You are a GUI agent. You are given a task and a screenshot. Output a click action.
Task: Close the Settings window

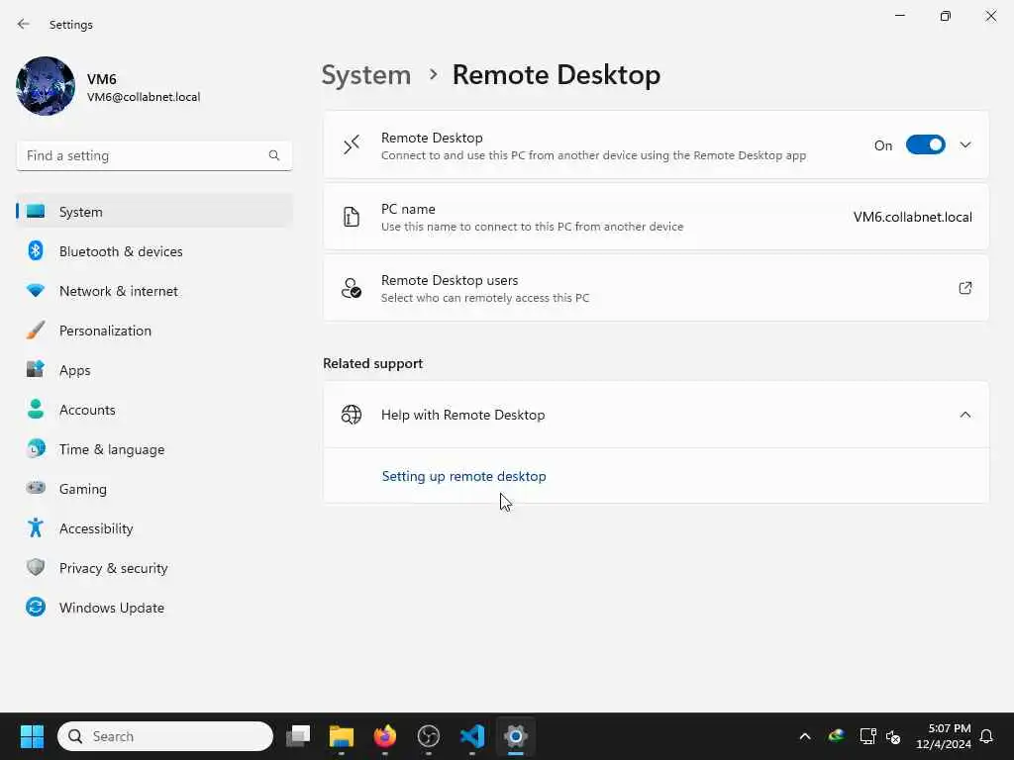click(x=990, y=16)
